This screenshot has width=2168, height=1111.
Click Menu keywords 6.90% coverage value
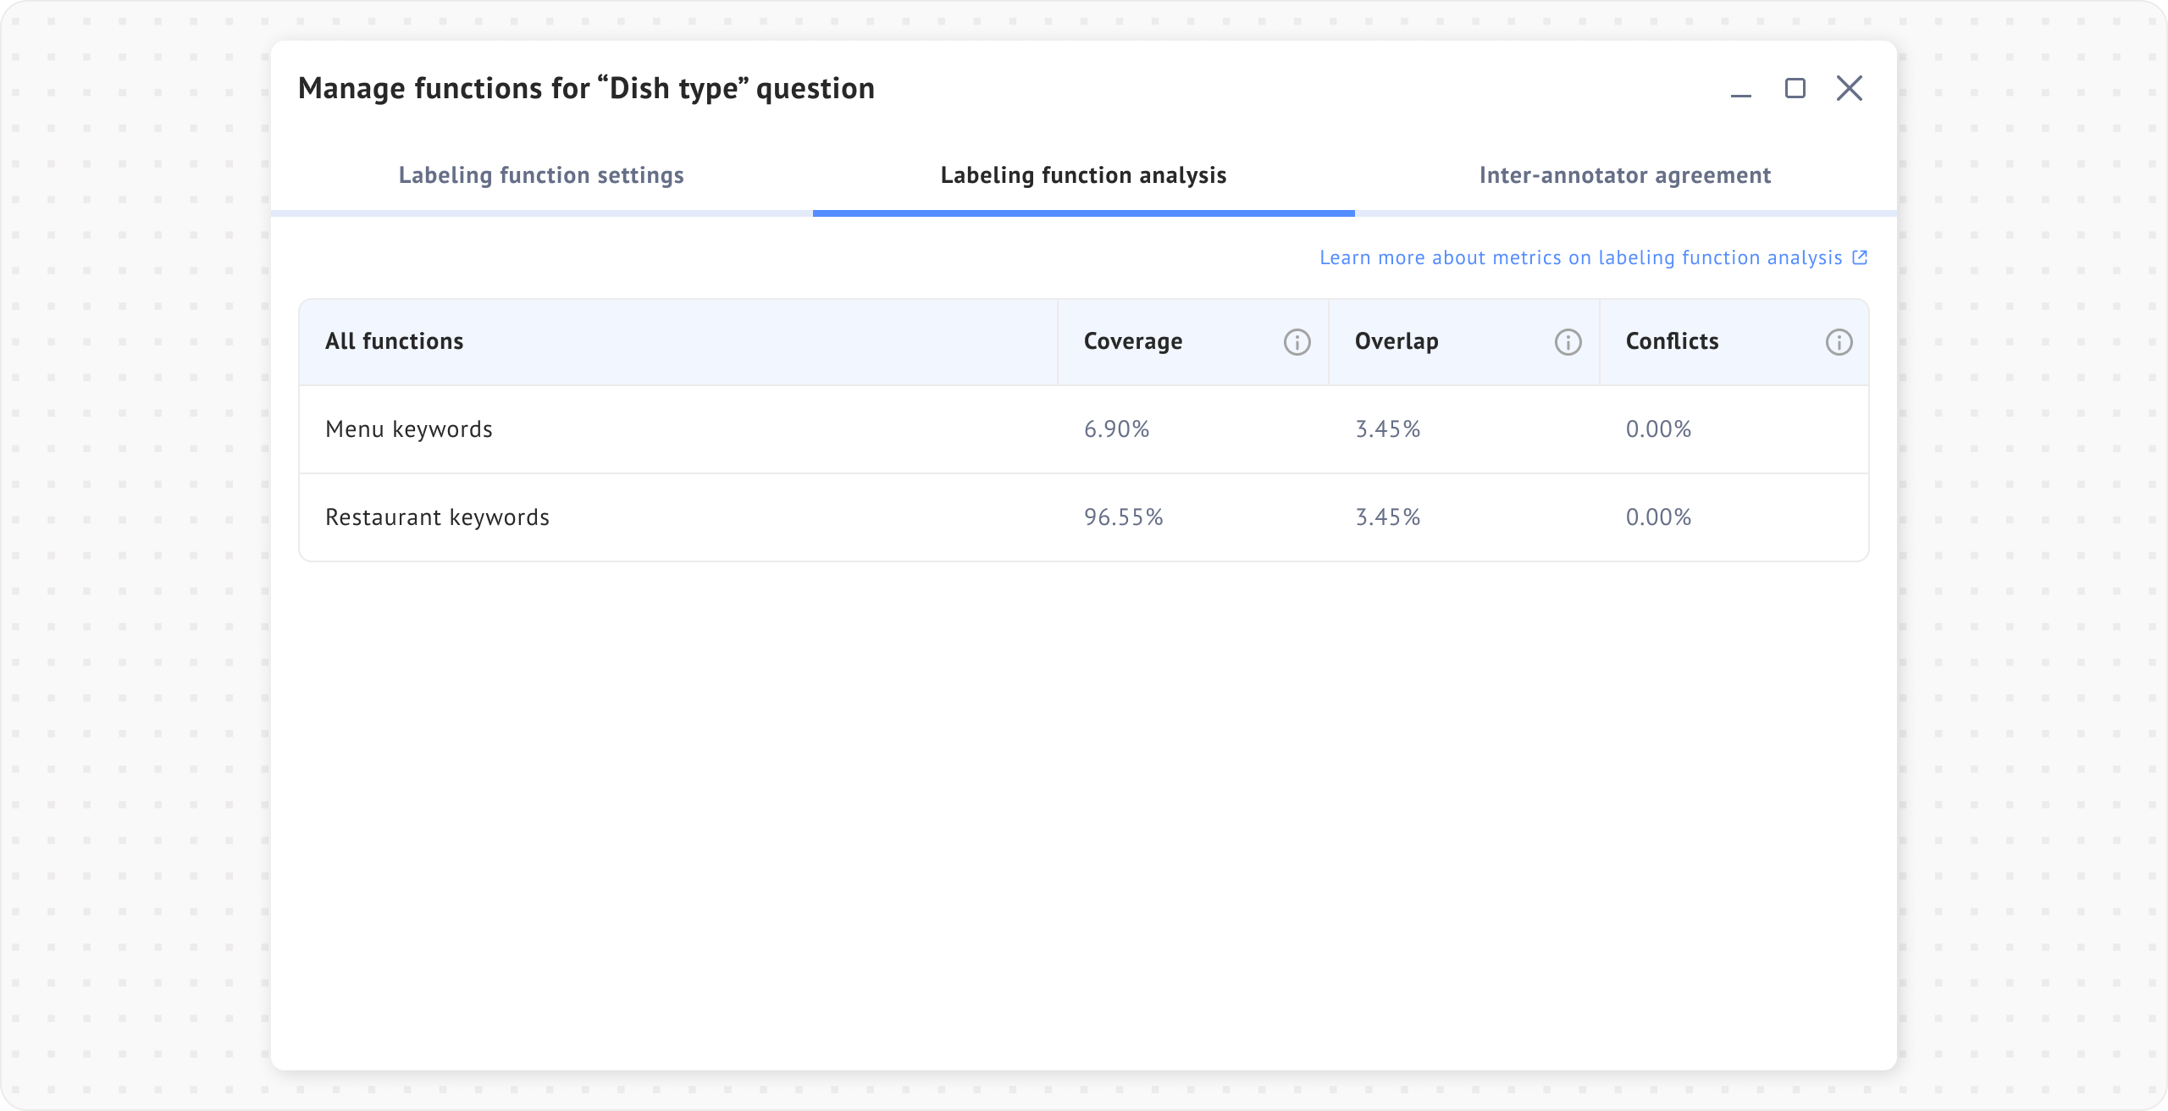pyautogui.click(x=1116, y=429)
